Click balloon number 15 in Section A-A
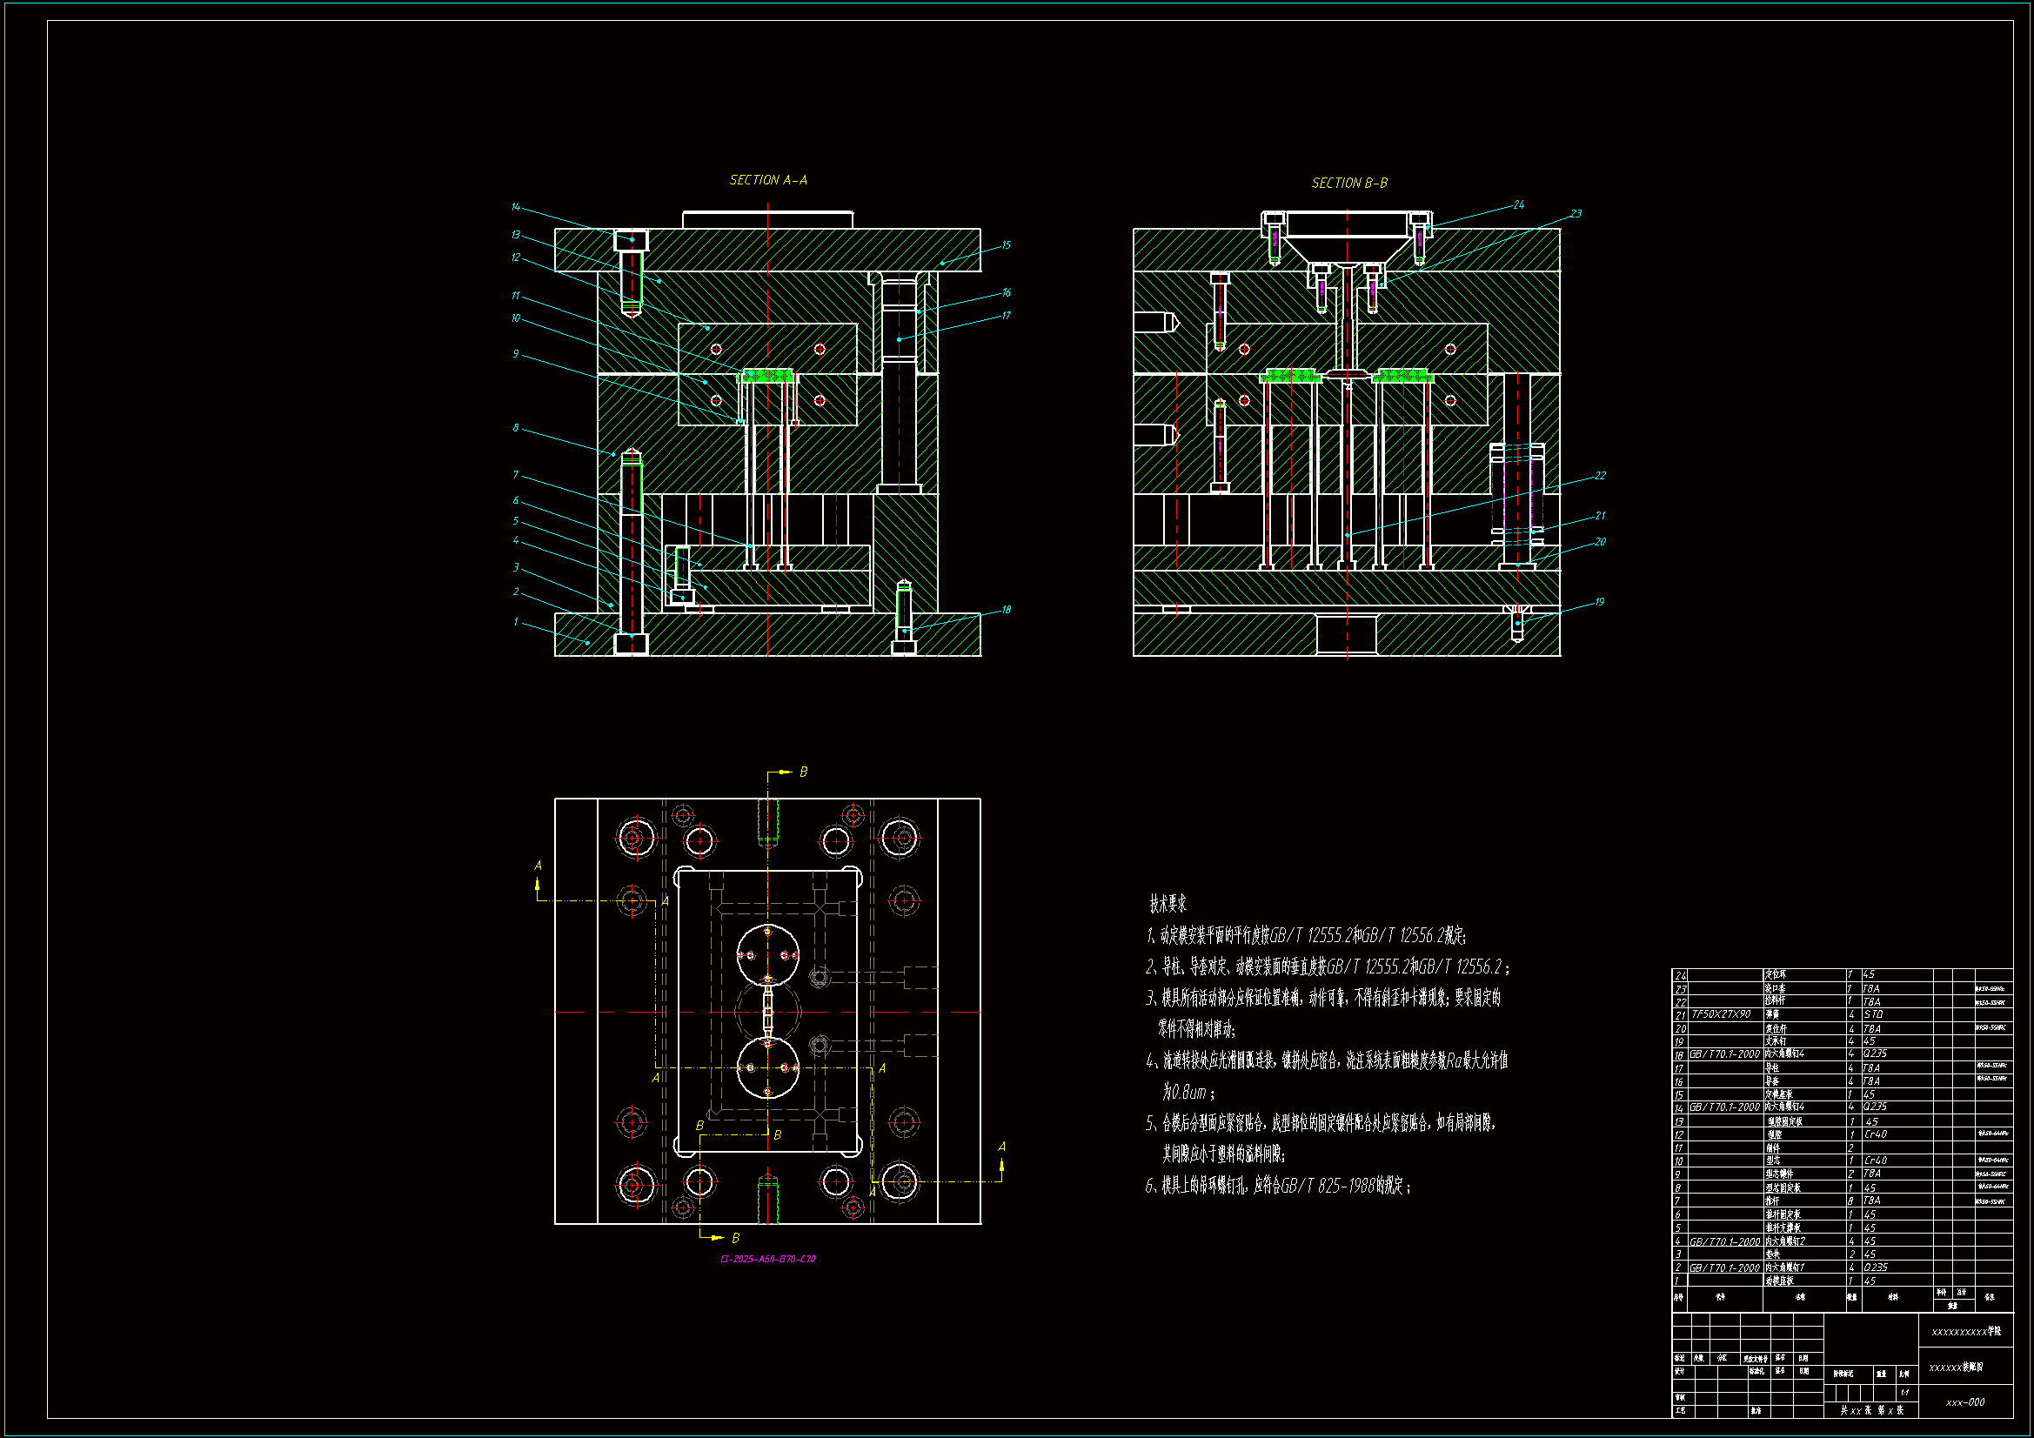Screen dimensions: 2034x1438 coord(1006,245)
